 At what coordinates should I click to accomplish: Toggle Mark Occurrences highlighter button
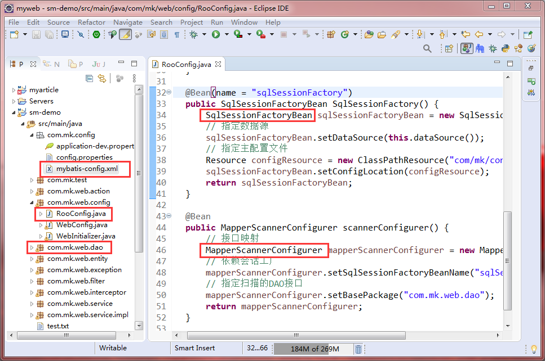(x=126, y=34)
